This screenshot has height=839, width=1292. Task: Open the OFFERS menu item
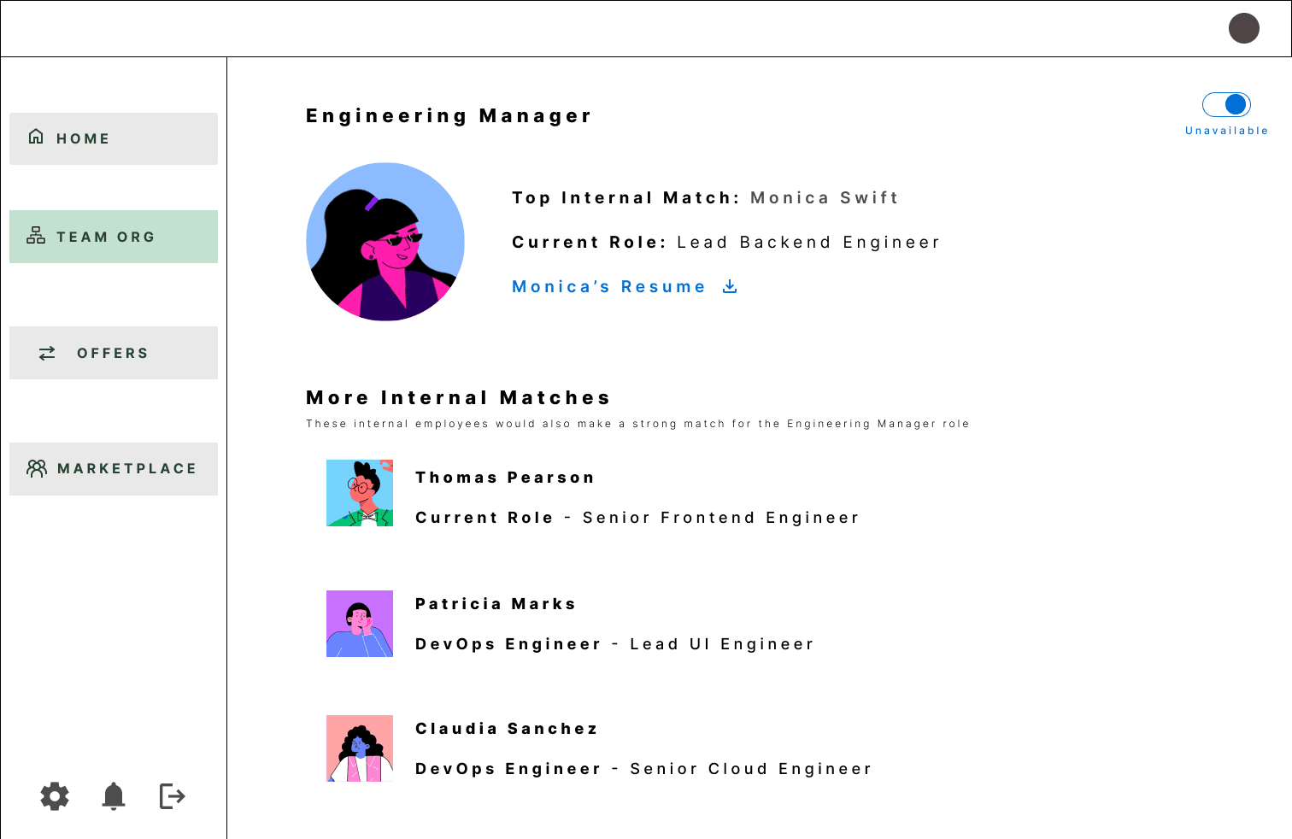[x=114, y=353]
